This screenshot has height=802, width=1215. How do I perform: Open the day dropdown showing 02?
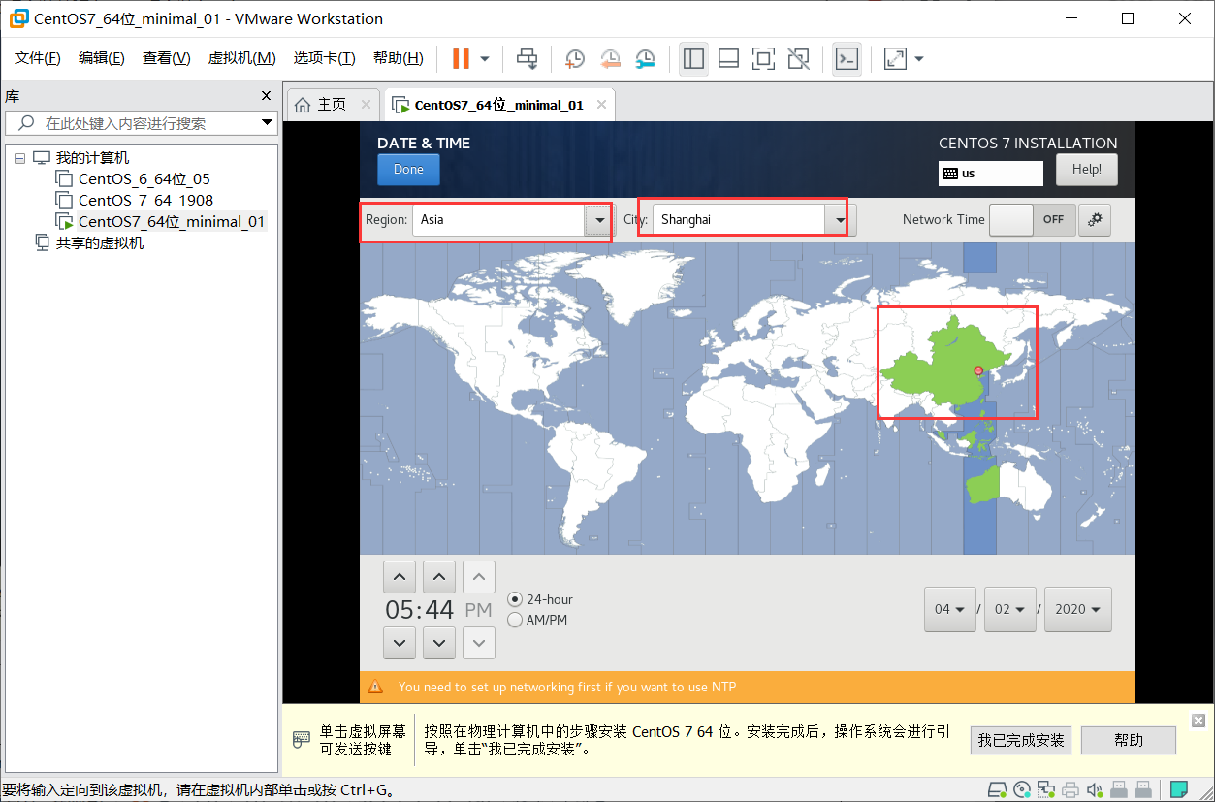[x=1010, y=609]
